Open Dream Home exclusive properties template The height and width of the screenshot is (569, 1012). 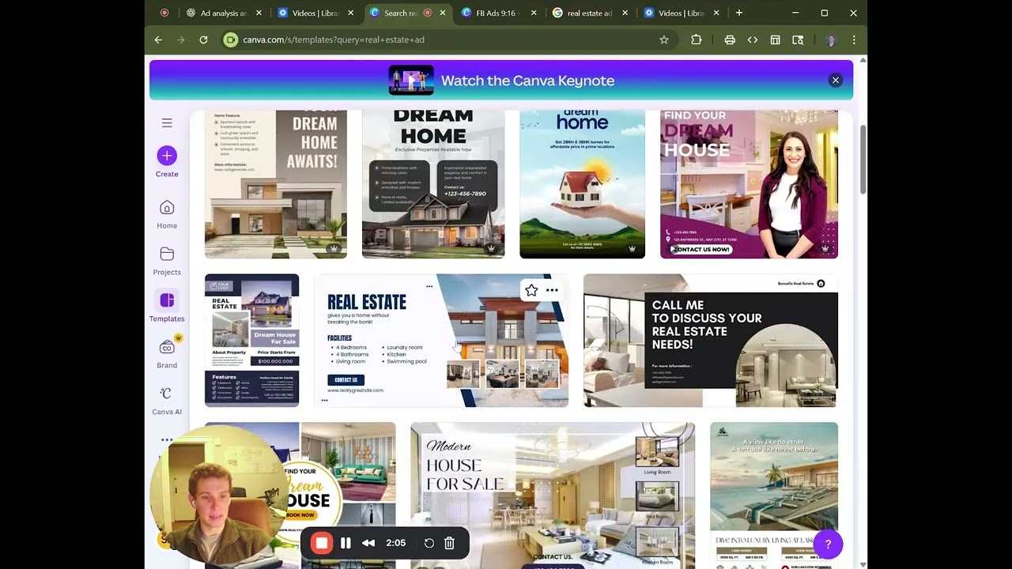(433, 184)
